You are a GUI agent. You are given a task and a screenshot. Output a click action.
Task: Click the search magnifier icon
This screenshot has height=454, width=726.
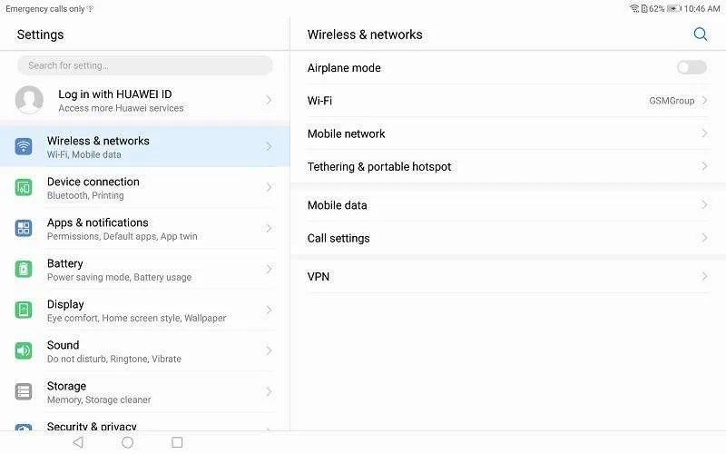pyautogui.click(x=700, y=35)
